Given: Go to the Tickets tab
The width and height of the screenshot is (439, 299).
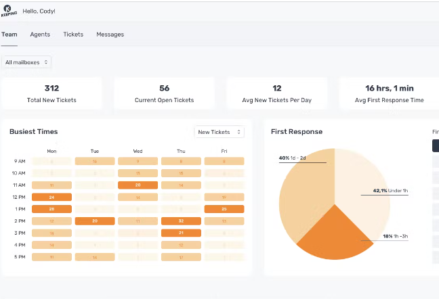Looking at the screenshot, I should click(x=73, y=34).
